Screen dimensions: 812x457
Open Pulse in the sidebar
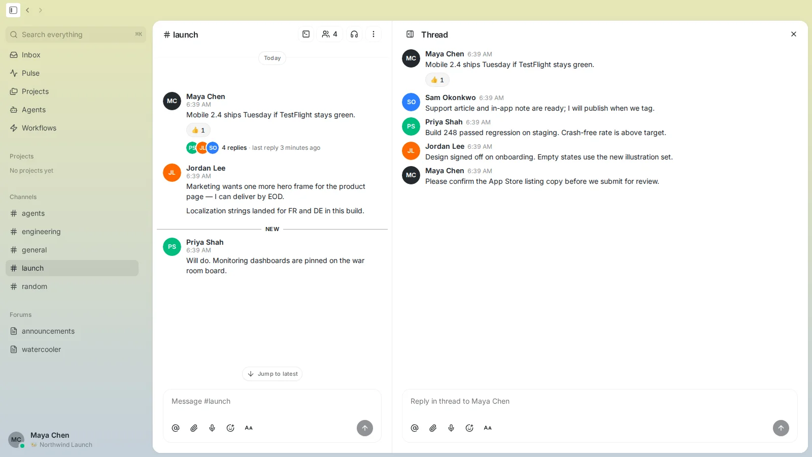coord(72,73)
